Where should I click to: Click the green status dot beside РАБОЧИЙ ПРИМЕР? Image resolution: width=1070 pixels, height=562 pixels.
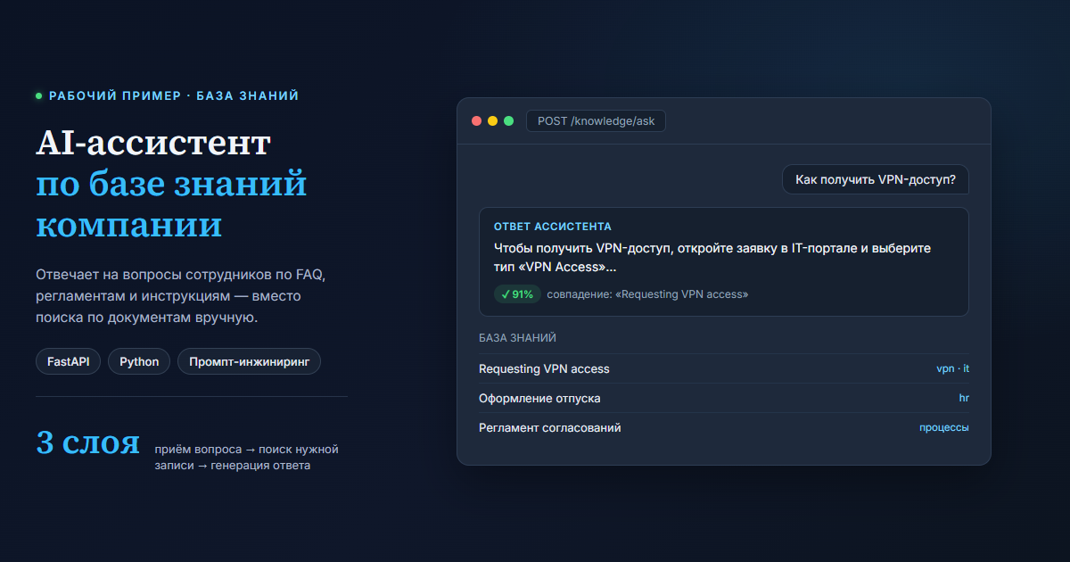[x=39, y=95]
